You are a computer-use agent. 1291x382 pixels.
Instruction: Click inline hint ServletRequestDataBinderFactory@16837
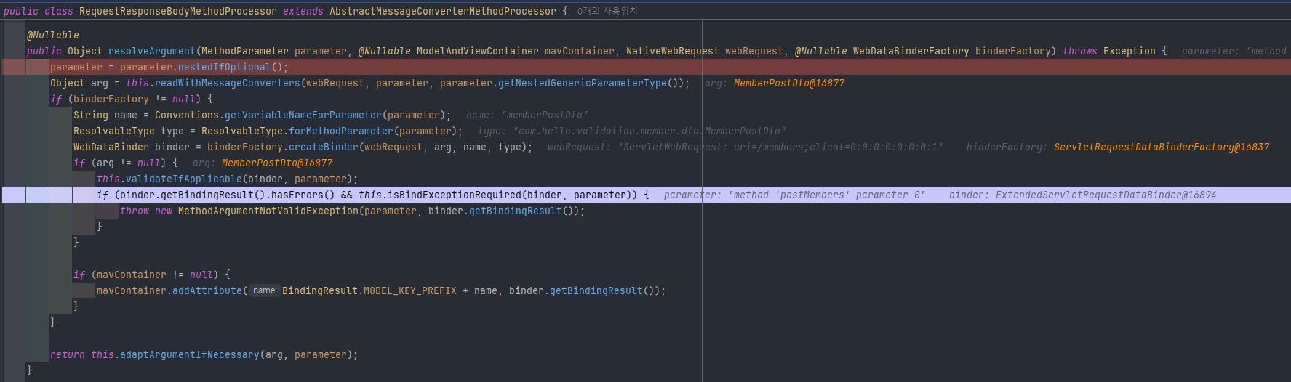[x=1162, y=147]
